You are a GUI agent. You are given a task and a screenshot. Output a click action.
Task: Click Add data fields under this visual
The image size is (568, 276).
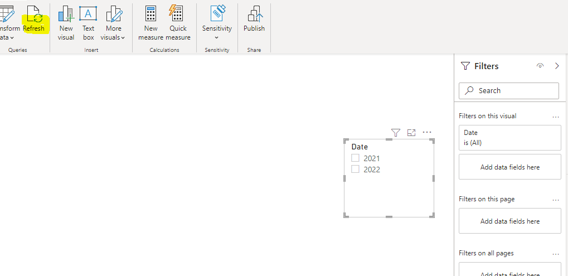[509, 167]
